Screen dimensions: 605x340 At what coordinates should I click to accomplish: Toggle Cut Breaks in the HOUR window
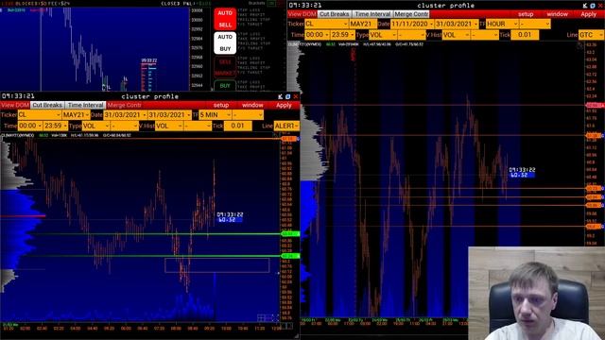[x=334, y=14]
